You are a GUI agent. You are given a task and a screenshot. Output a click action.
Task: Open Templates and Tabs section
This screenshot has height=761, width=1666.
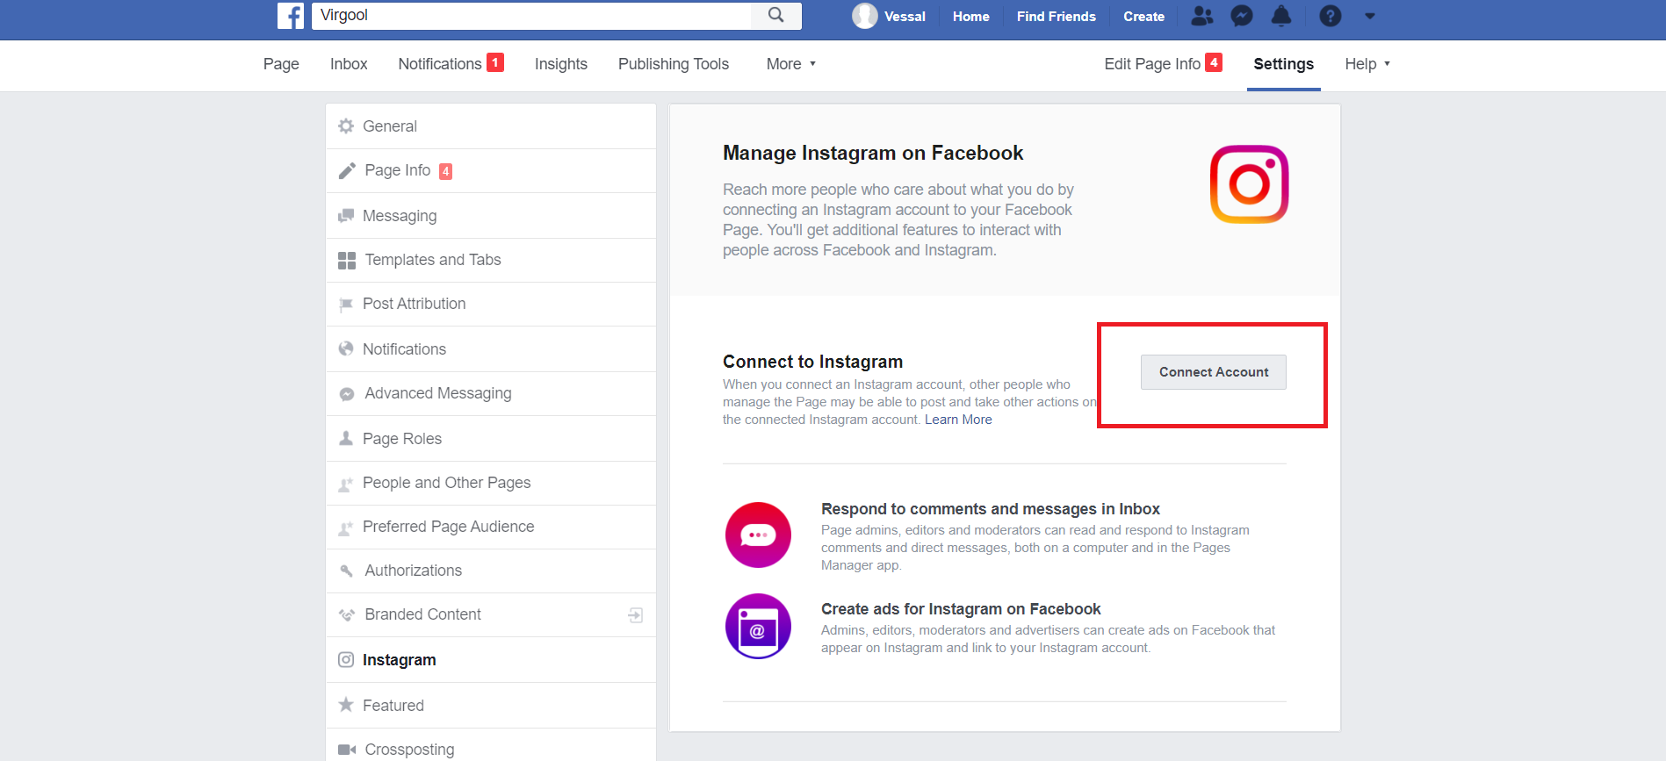click(x=491, y=260)
